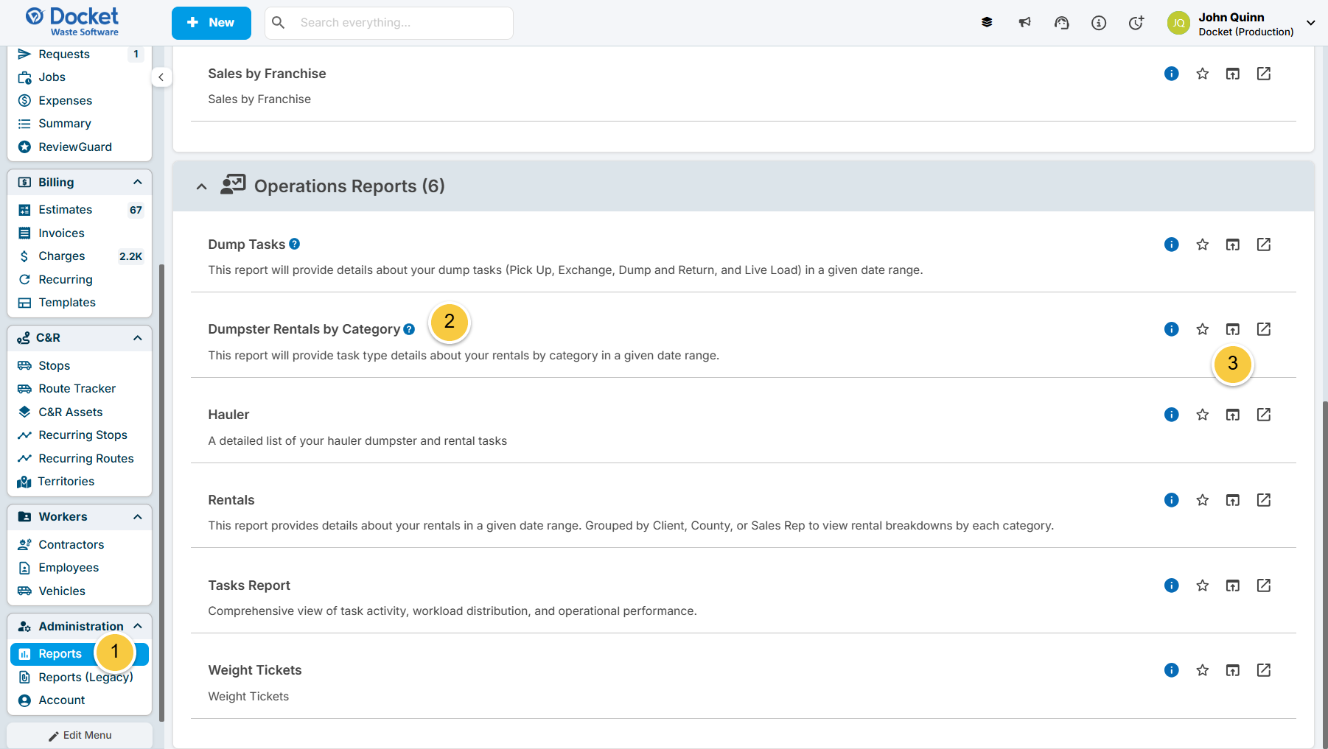Show info for Dumpster Rentals by Category
The width and height of the screenshot is (1328, 749).
[1172, 329]
